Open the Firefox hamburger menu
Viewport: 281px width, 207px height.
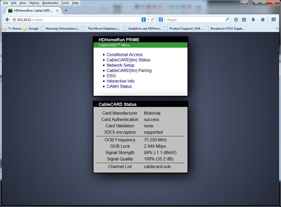click(x=274, y=20)
